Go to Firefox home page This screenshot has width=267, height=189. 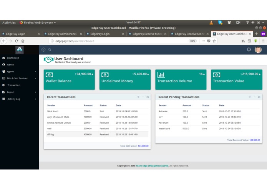click(23, 41)
